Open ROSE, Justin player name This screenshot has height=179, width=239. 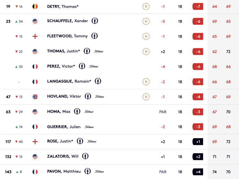click(60, 141)
